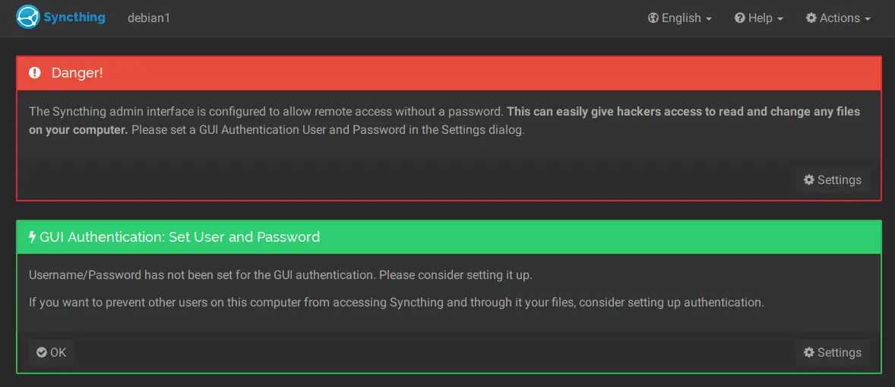Screen dimensions: 895x387
Task: Click the lightning bolt icon in green header
Action: tap(33, 237)
